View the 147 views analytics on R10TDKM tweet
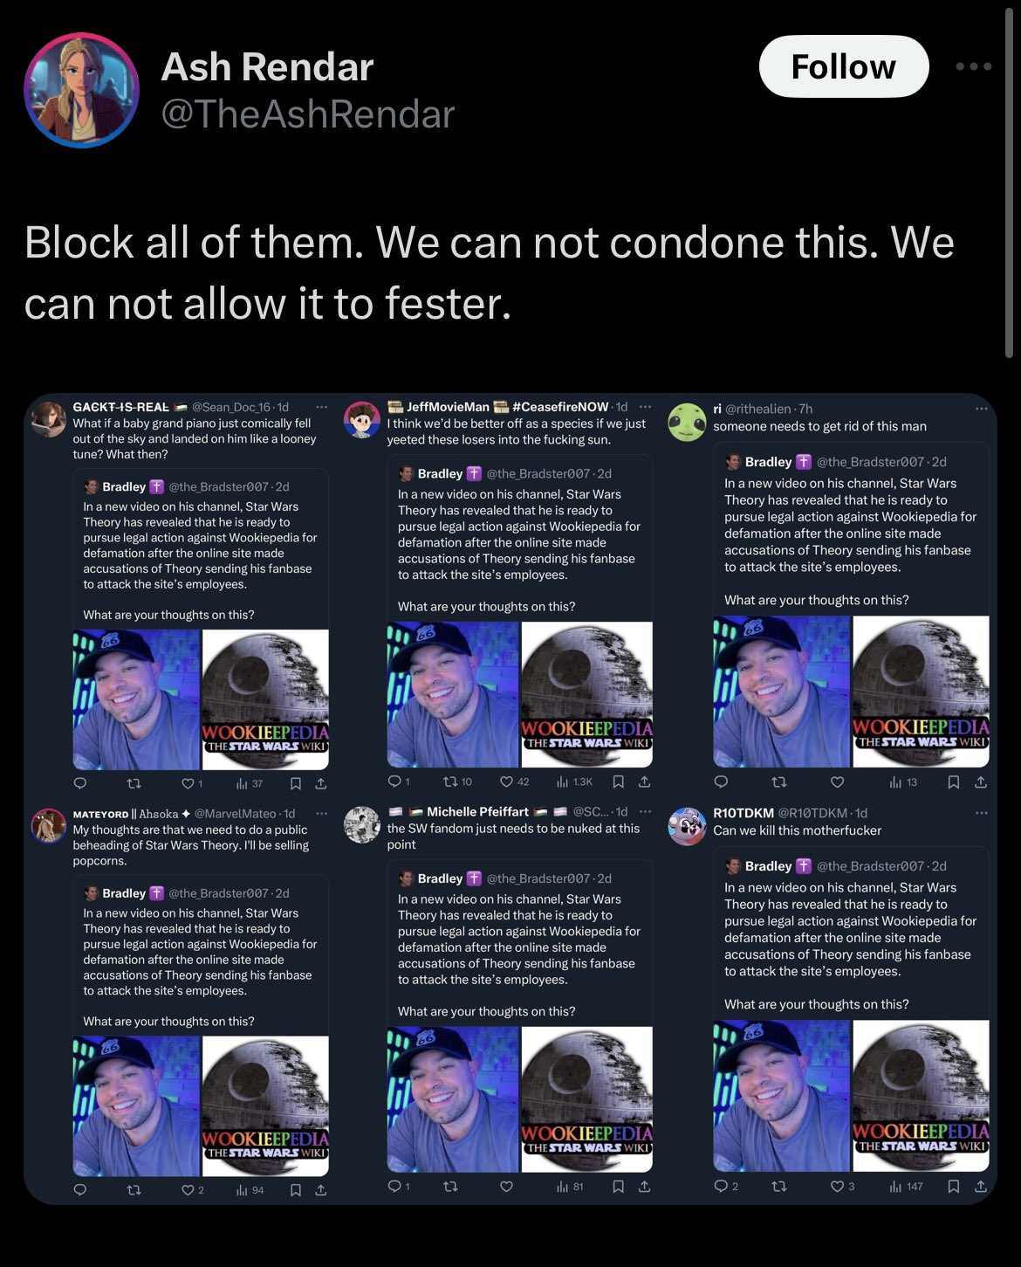 (906, 1186)
